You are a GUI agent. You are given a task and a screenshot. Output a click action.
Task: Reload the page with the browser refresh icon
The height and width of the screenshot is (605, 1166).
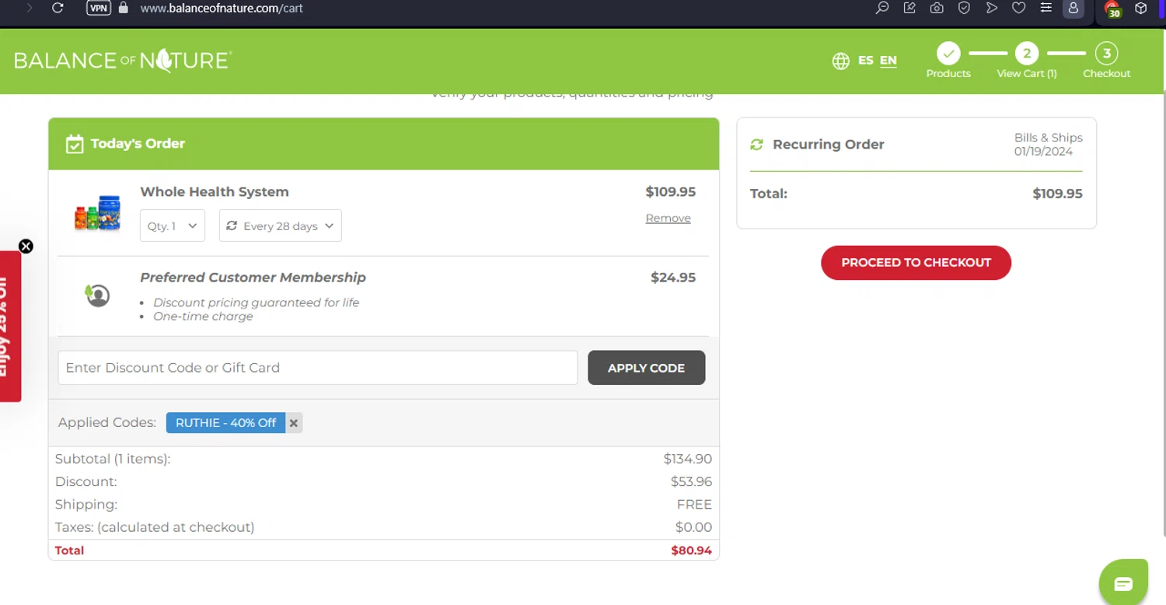click(58, 8)
